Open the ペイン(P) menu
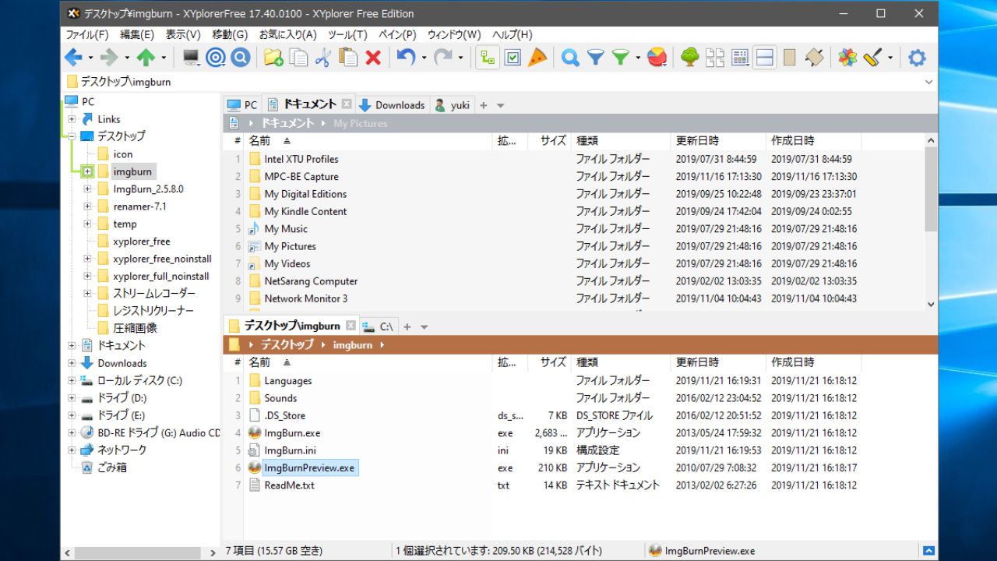The width and height of the screenshot is (997, 561). [397, 34]
